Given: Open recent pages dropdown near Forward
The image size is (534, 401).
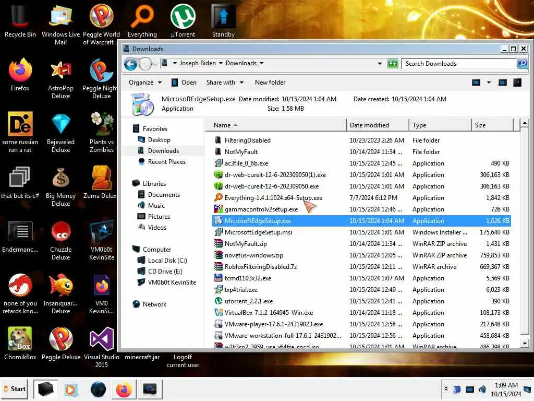Looking at the screenshot, I should tap(155, 64).
